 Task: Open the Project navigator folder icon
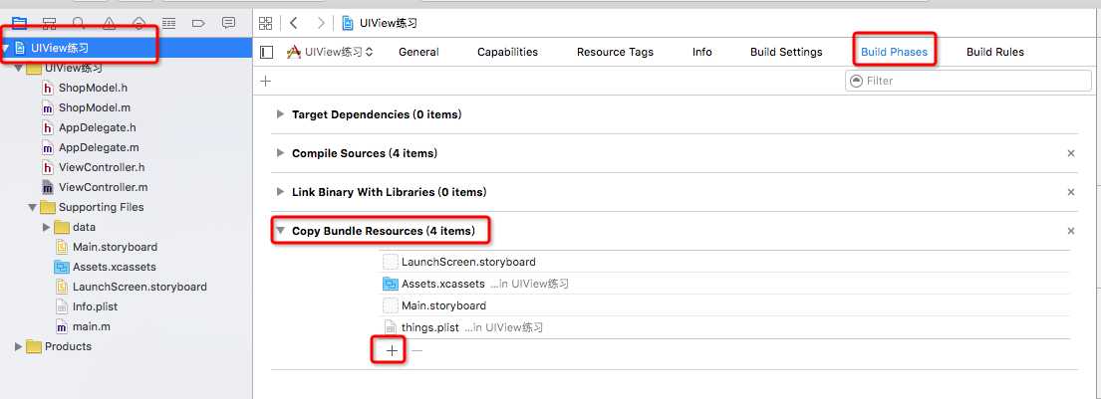click(19, 23)
